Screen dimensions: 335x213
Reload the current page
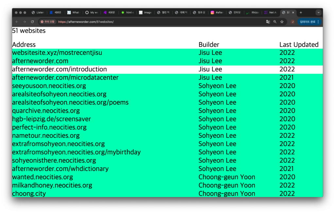[x=32, y=22]
